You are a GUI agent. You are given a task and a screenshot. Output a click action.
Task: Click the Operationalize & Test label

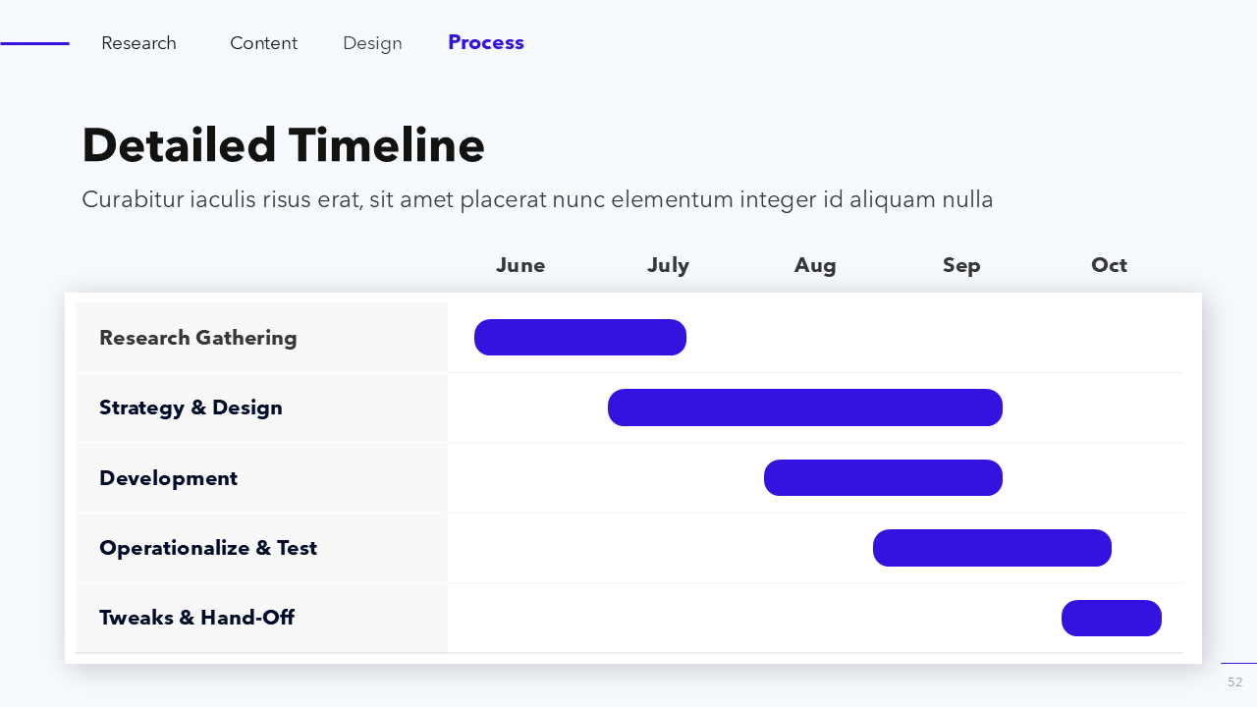point(208,548)
